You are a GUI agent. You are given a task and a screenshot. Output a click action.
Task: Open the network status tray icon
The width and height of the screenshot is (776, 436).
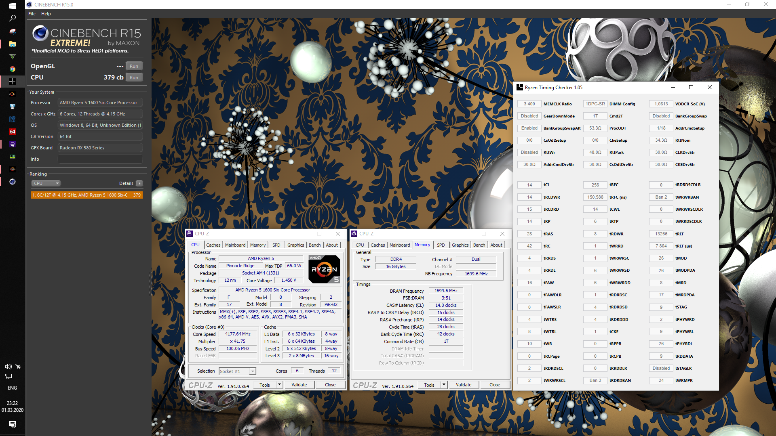8,376
